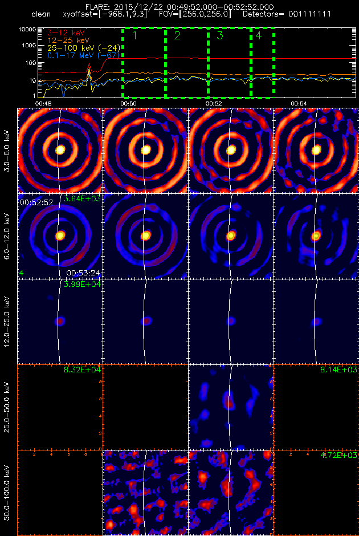Open the 3.0-6.0 keV image for interval 4
The height and width of the screenshot is (536, 359).
click(x=316, y=151)
